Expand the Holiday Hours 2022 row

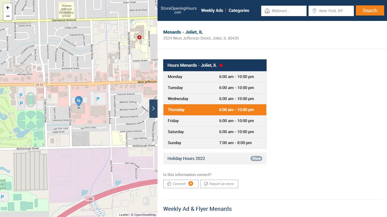tap(215, 159)
